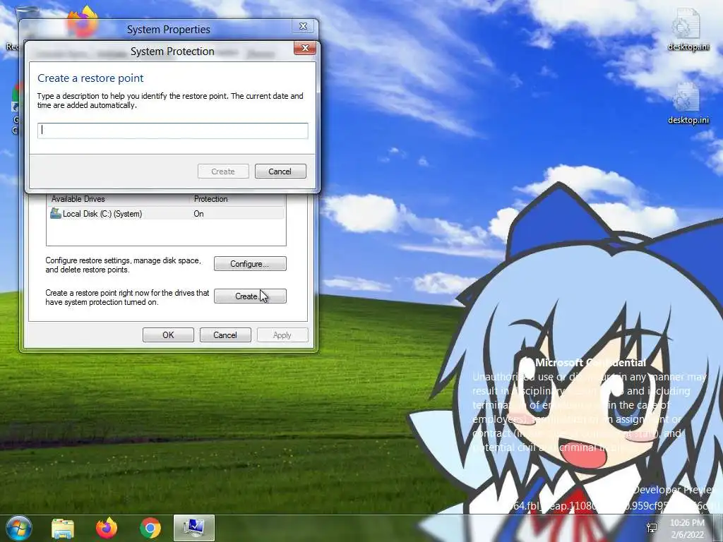Click the Protection column header

point(210,199)
